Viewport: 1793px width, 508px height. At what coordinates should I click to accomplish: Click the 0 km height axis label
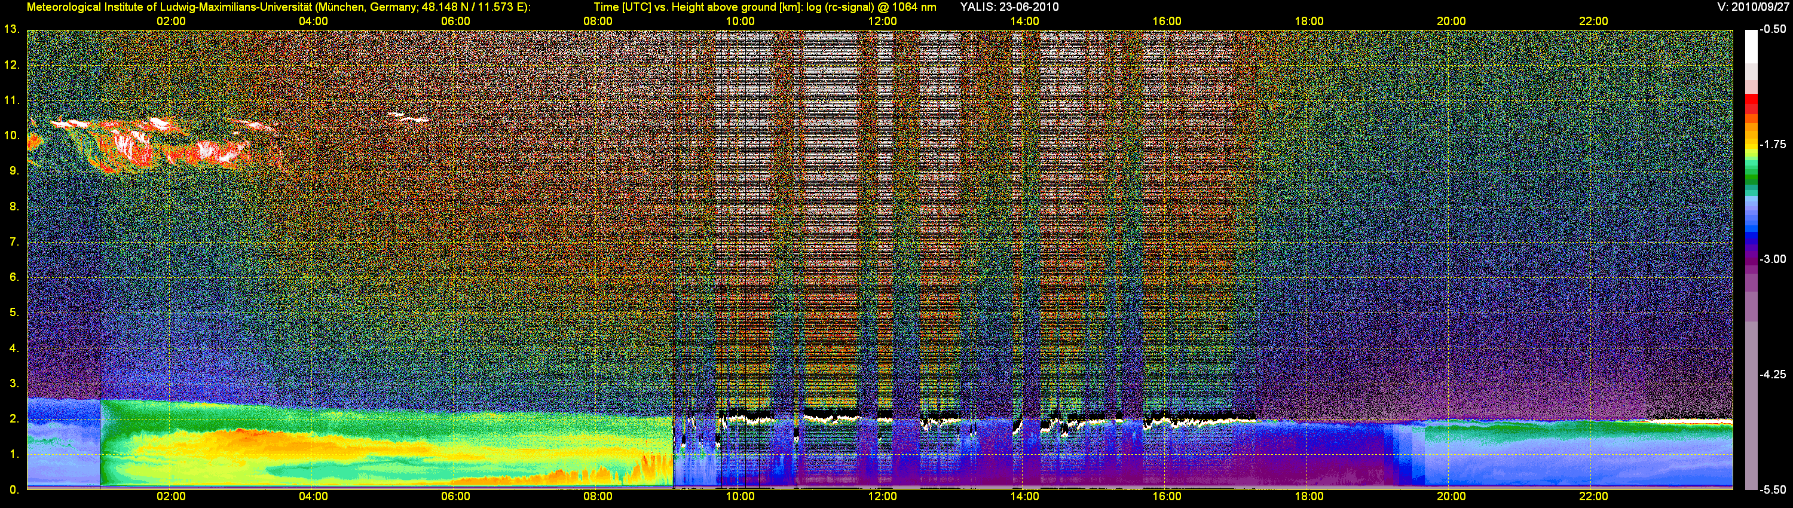[x=13, y=489]
